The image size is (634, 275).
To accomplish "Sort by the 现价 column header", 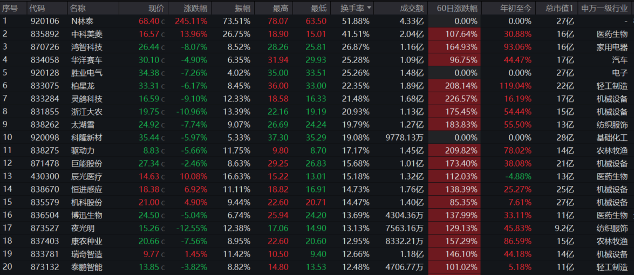I will [x=156, y=8].
